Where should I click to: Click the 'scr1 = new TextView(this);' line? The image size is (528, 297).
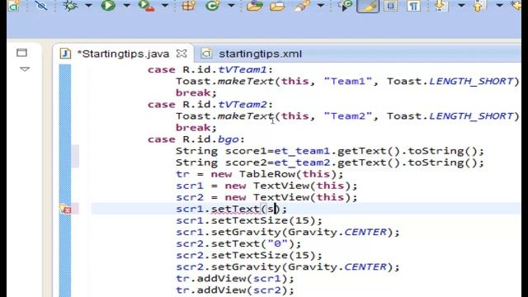tap(266, 186)
